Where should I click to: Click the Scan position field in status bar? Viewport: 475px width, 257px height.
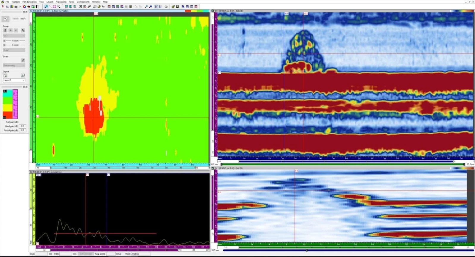[41, 254]
